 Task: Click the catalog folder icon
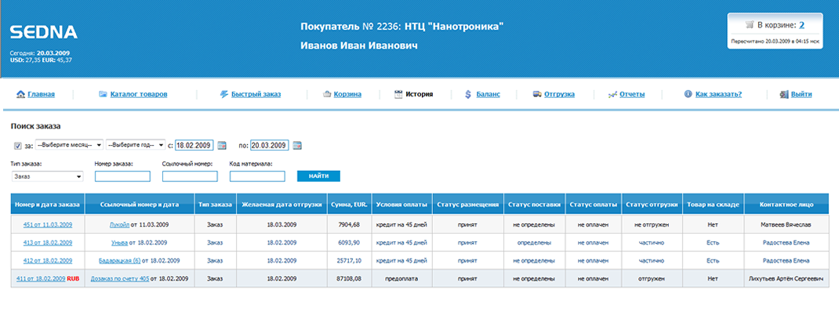(104, 95)
